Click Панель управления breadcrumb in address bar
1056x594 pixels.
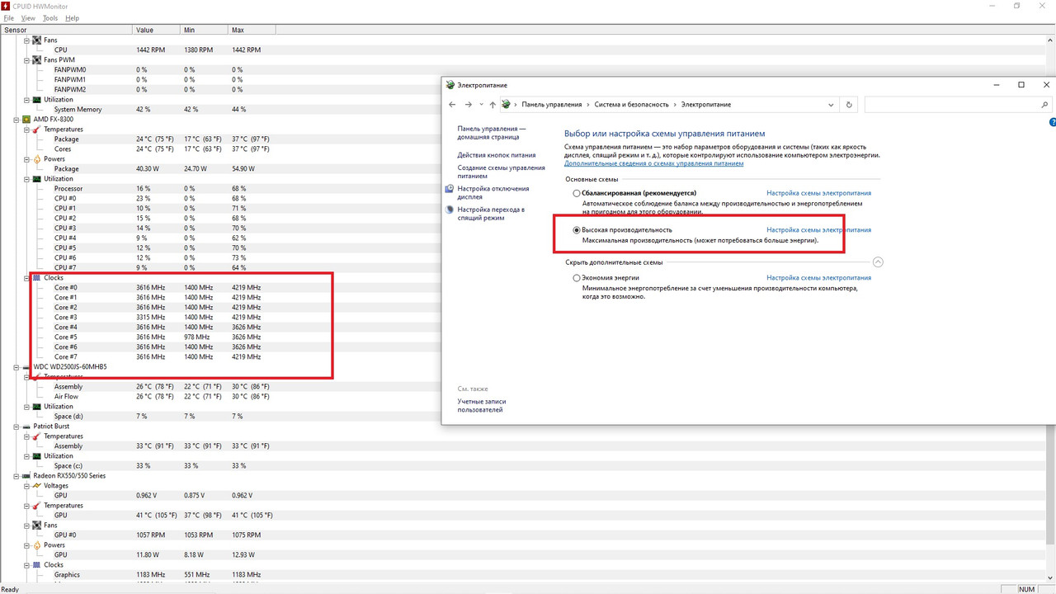point(552,105)
